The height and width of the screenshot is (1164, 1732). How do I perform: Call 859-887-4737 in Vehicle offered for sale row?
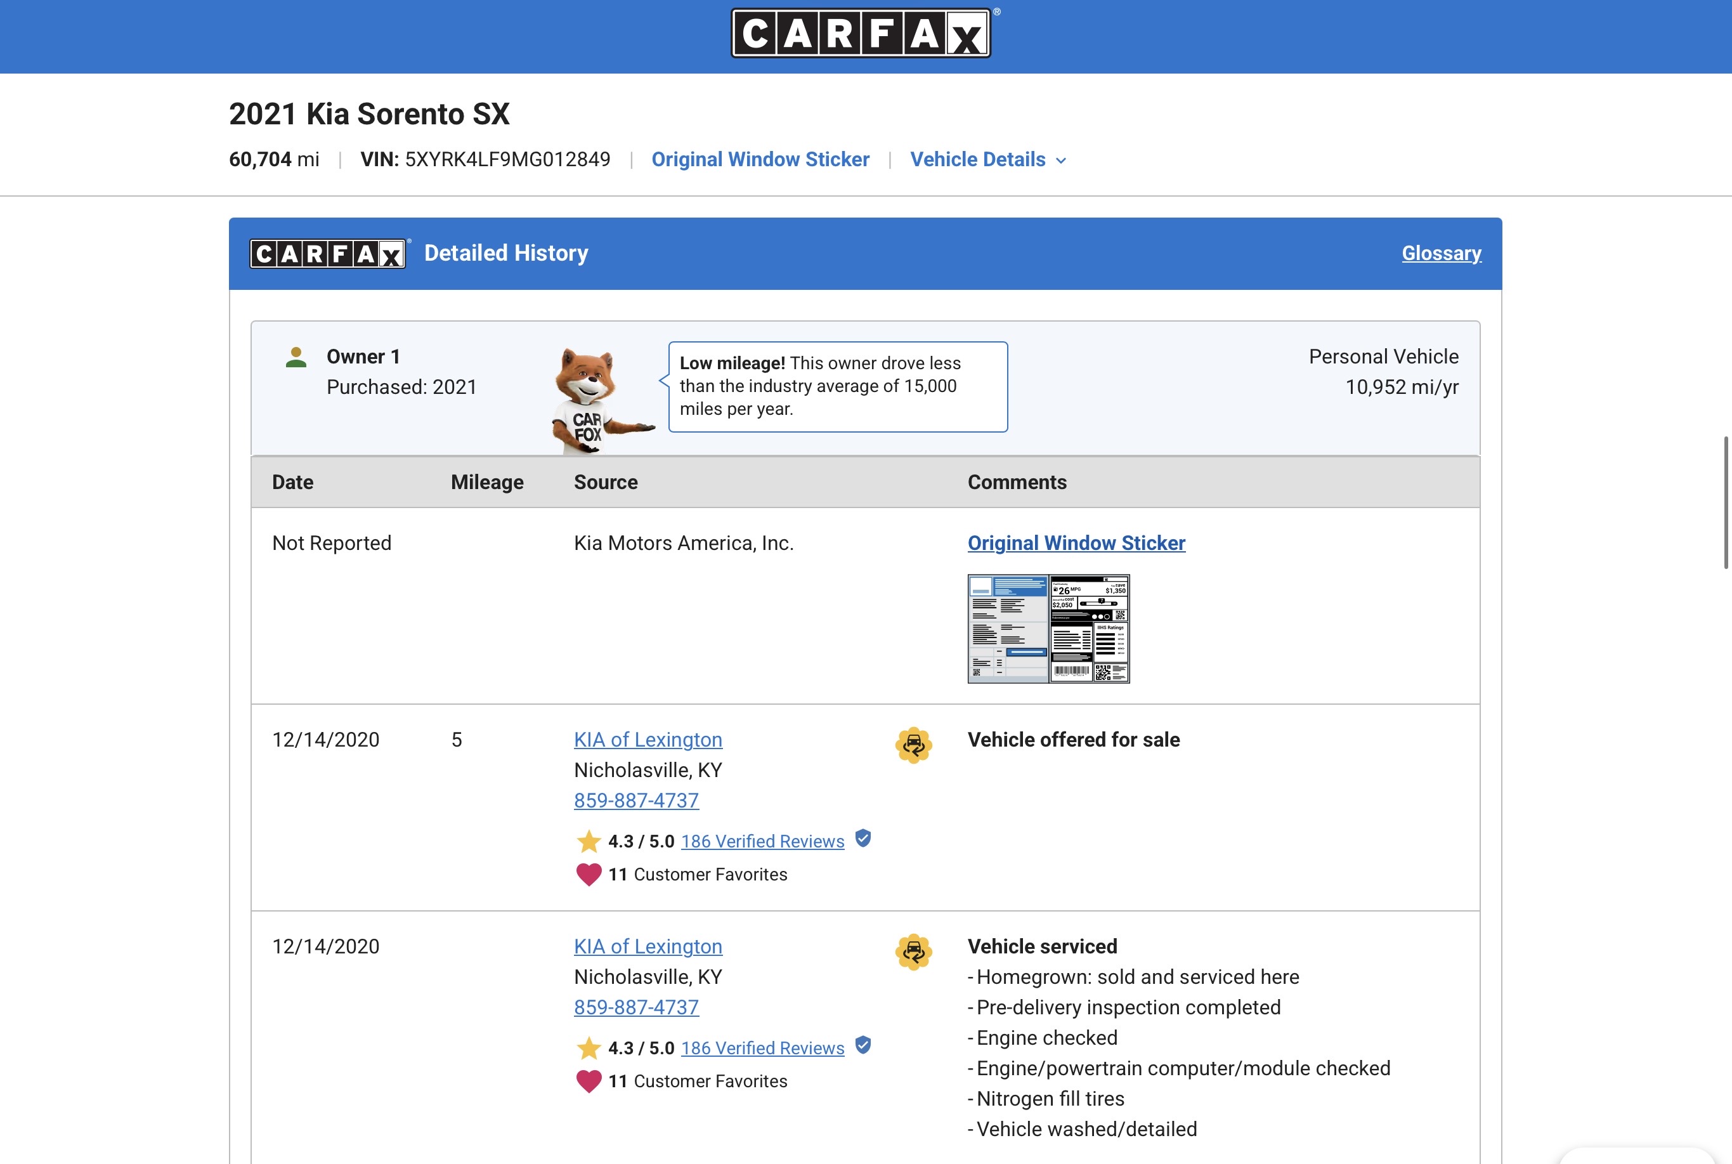(636, 801)
